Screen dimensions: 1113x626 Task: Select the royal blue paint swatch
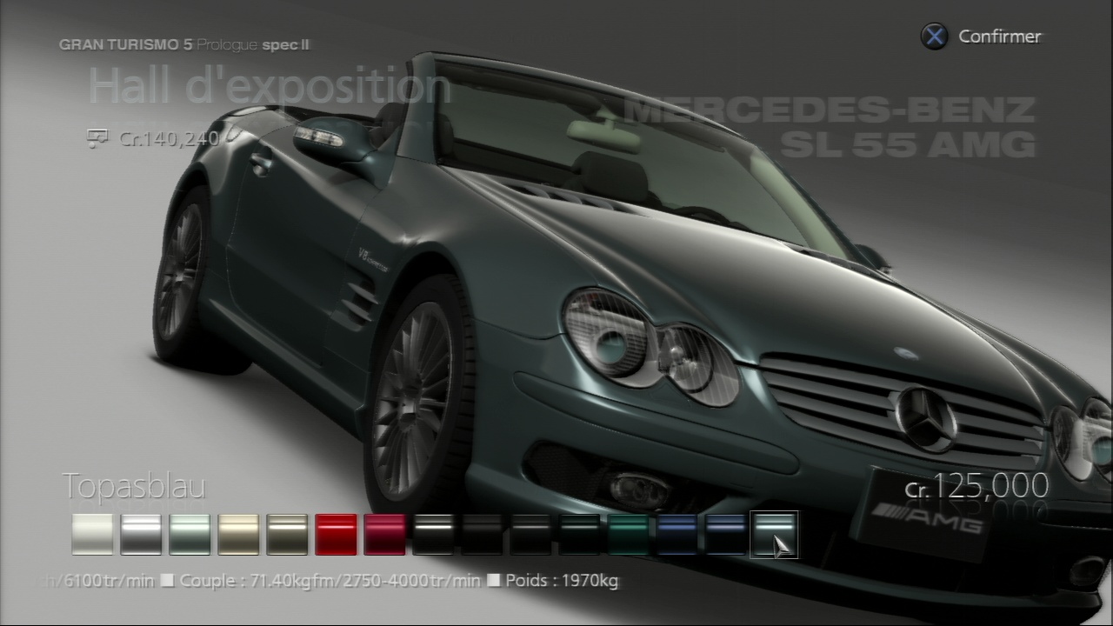tap(676, 534)
